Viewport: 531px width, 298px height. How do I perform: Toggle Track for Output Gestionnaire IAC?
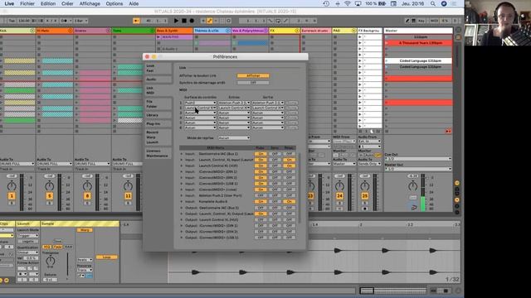click(261, 208)
